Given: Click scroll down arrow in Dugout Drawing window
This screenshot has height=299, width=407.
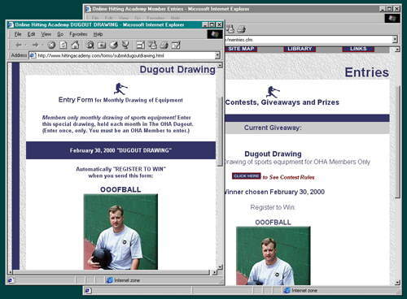Looking at the screenshot, I should pos(220,267).
